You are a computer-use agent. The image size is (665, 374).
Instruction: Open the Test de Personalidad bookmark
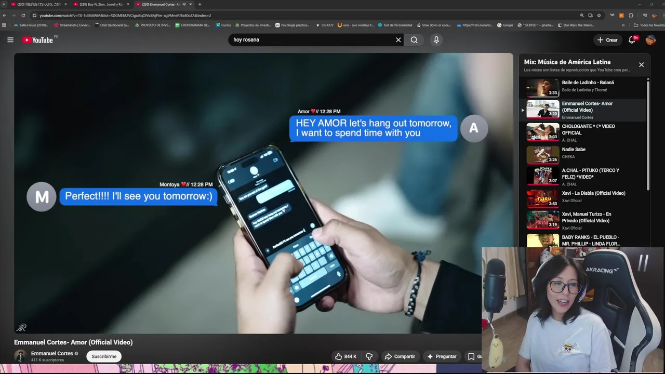click(x=395, y=25)
